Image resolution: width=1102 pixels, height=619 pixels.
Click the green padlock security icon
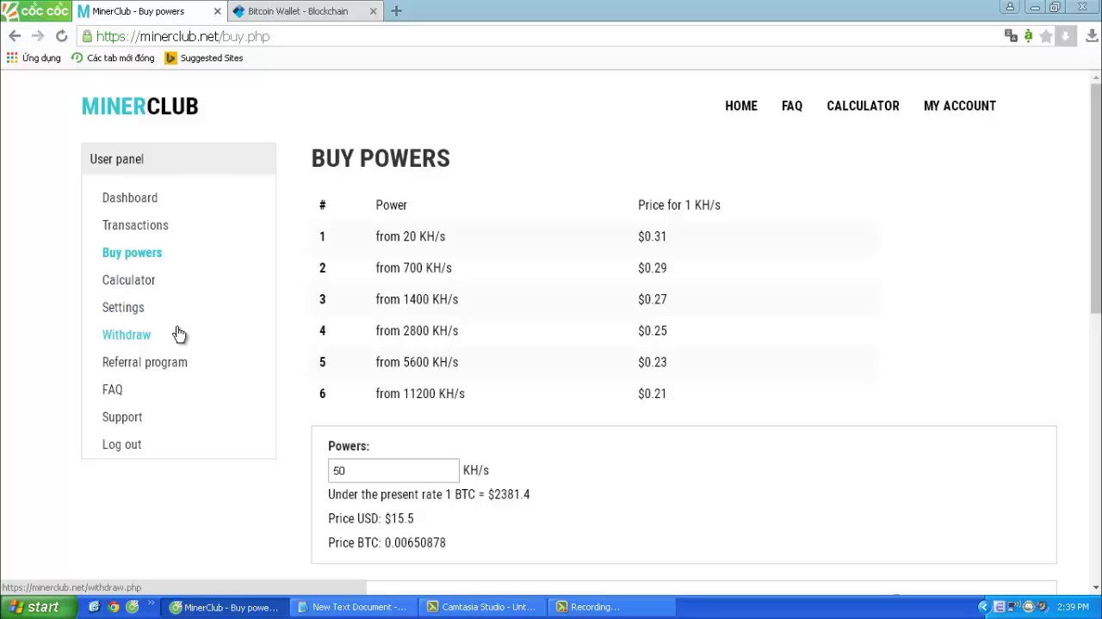(87, 36)
